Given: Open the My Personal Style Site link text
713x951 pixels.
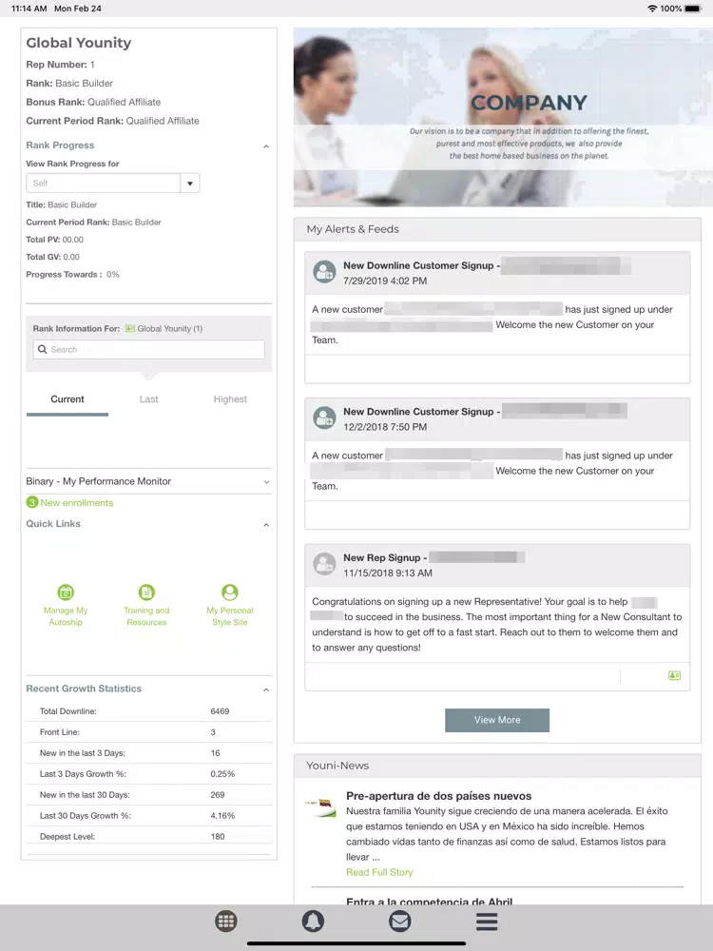Looking at the screenshot, I should [x=230, y=616].
